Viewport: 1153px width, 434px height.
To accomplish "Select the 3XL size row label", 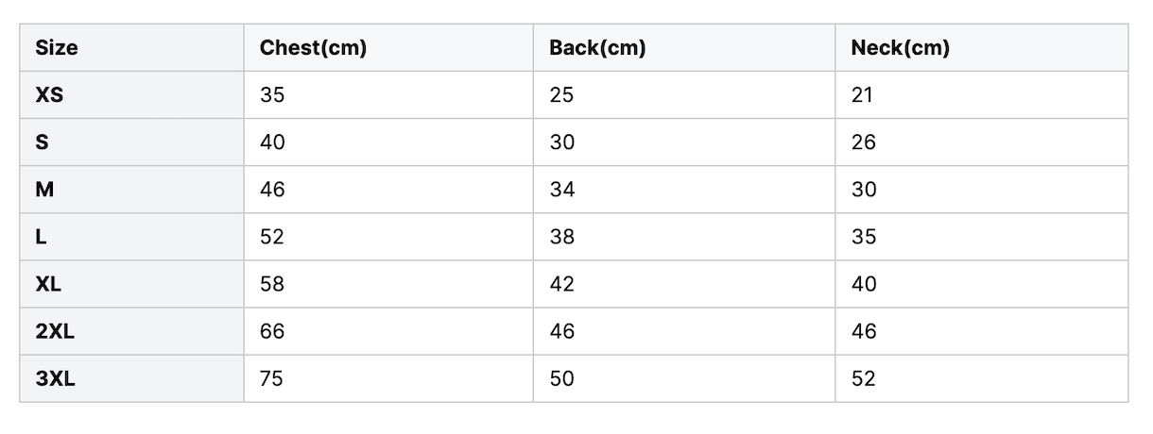I will [x=55, y=378].
